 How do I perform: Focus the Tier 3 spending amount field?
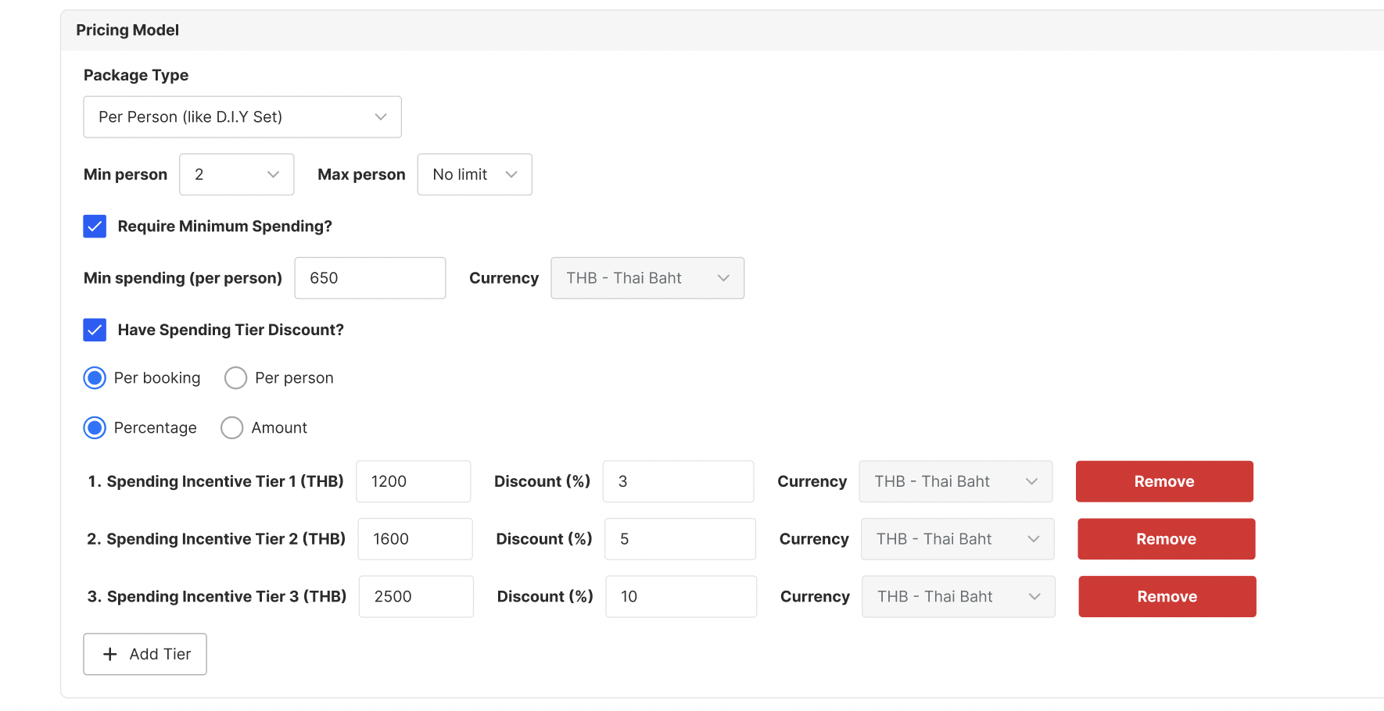(x=415, y=597)
